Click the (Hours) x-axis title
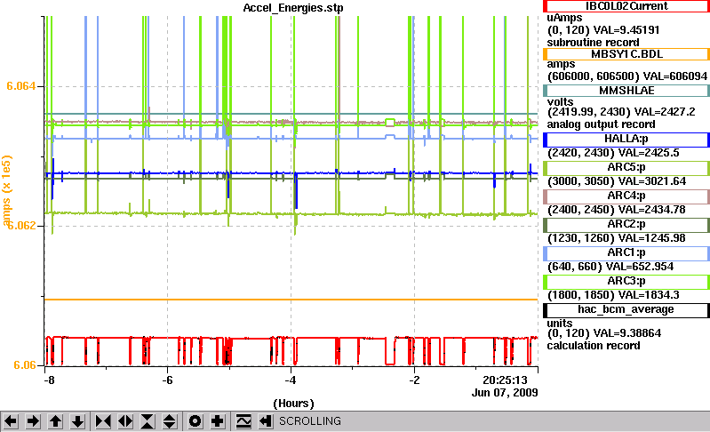The width and height of the screenshot is (710, 432). pos(293,404)
